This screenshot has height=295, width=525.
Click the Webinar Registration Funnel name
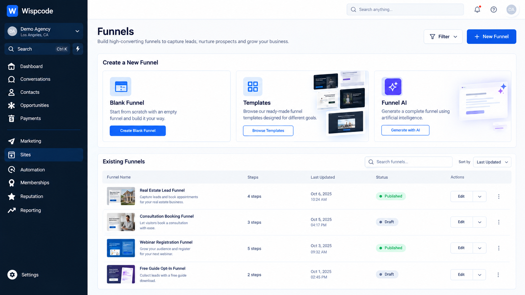pyautogui.click(x=166, y=242)
